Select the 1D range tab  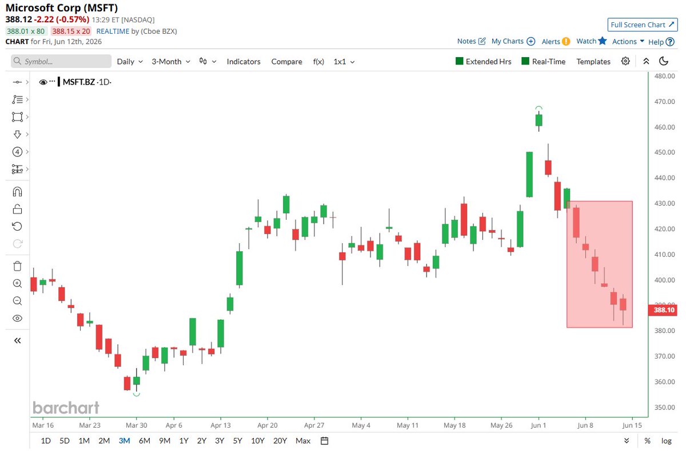pyautogui.click(x=46, y=441)
